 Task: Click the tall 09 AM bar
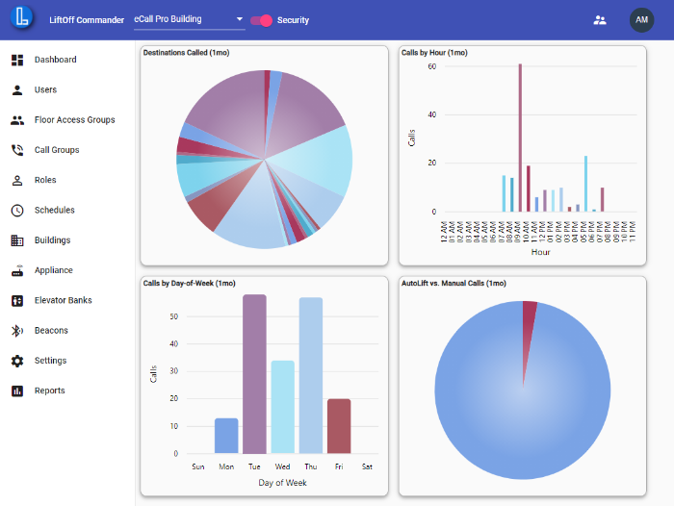(520, 138)
